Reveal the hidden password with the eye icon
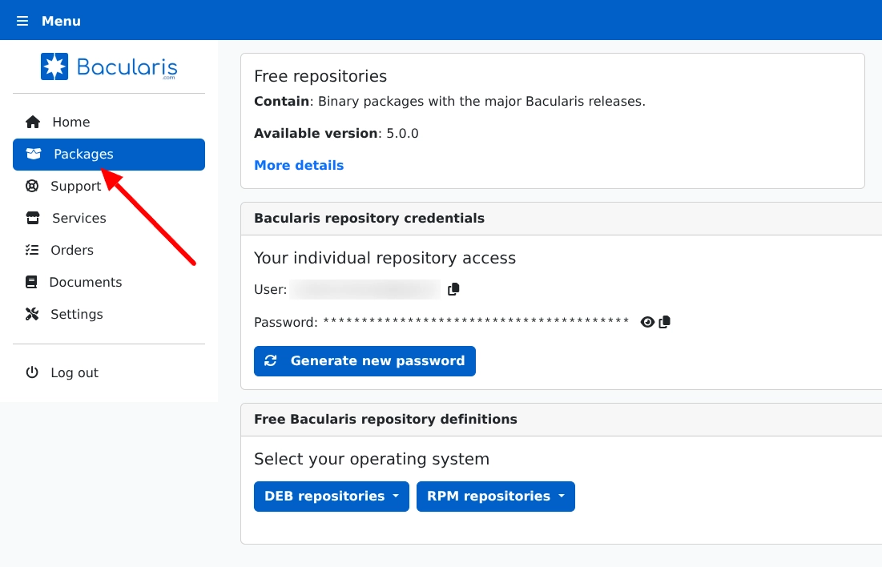 coord(647,322)
